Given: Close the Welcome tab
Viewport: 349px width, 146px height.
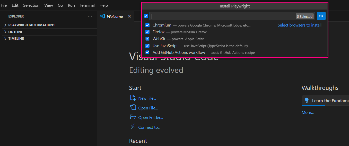Looking at the screenshot, I should pyautogui.click(x=129, y=16).
